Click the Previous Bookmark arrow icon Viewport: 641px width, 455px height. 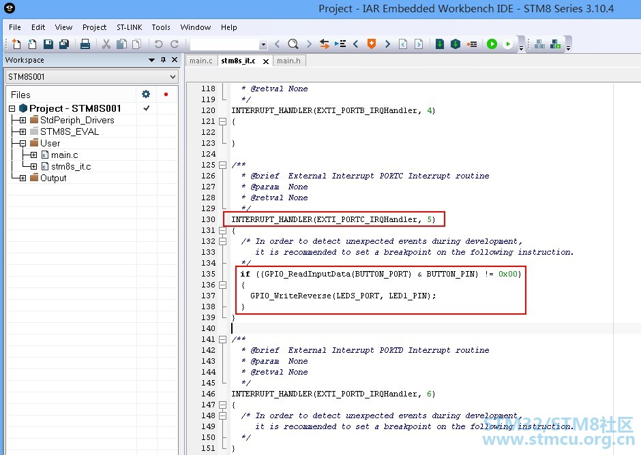pyautogui.click(x=356, y=44)
